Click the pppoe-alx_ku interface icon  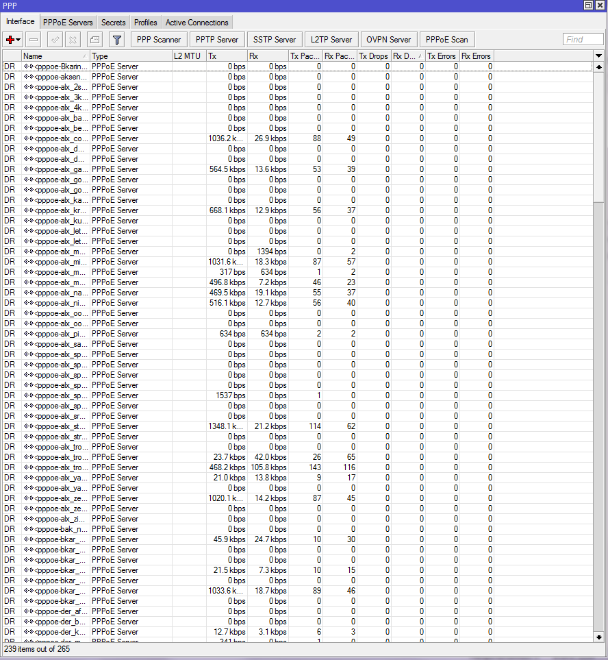[29, 221]
